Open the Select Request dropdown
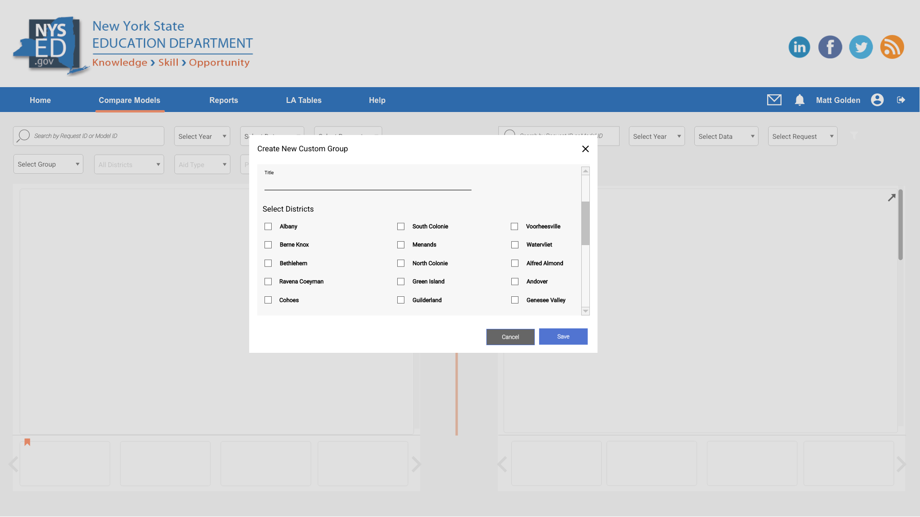The height and width of the screenshot is (517, 920). (802, 136)
